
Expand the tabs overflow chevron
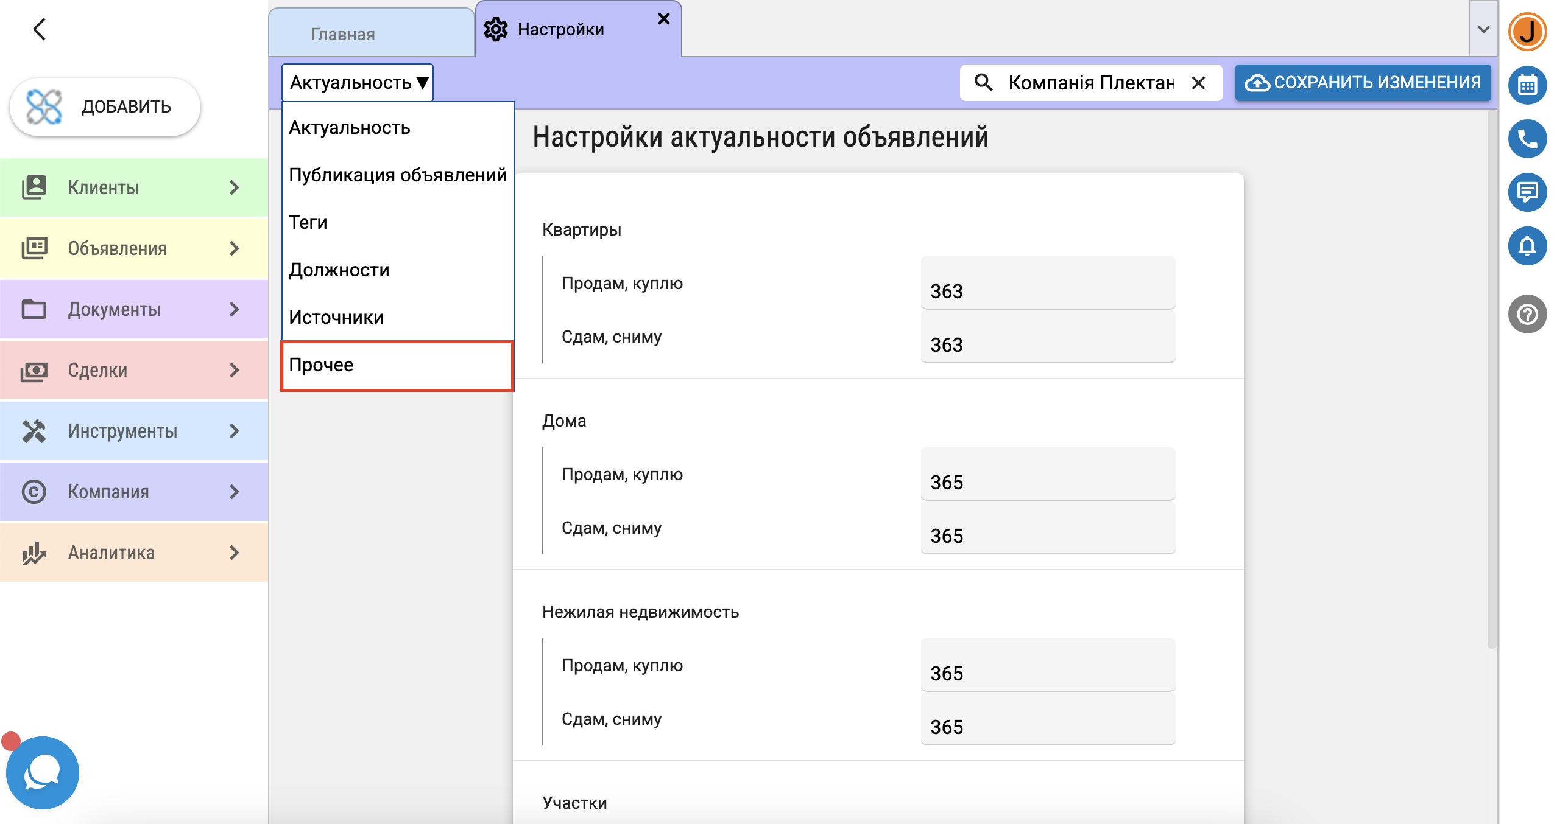click(x=1483, y=29)
